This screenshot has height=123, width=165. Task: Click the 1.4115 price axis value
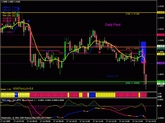(x=161, y=29)
